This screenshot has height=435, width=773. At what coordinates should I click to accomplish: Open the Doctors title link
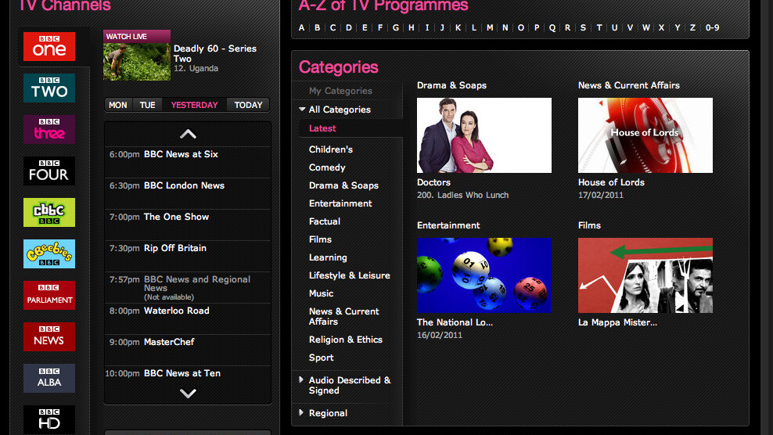(x=433, y=182)
